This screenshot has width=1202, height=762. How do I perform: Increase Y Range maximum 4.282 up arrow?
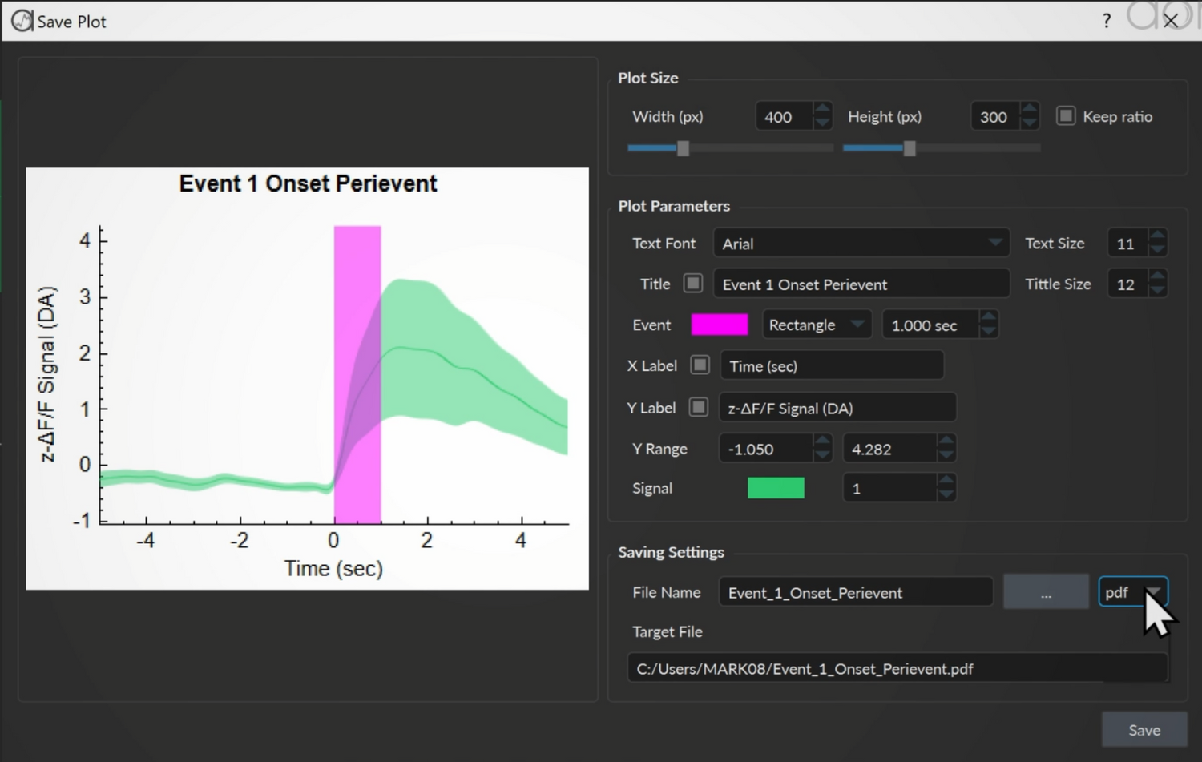pyautogui.click(x=946, y=441)
